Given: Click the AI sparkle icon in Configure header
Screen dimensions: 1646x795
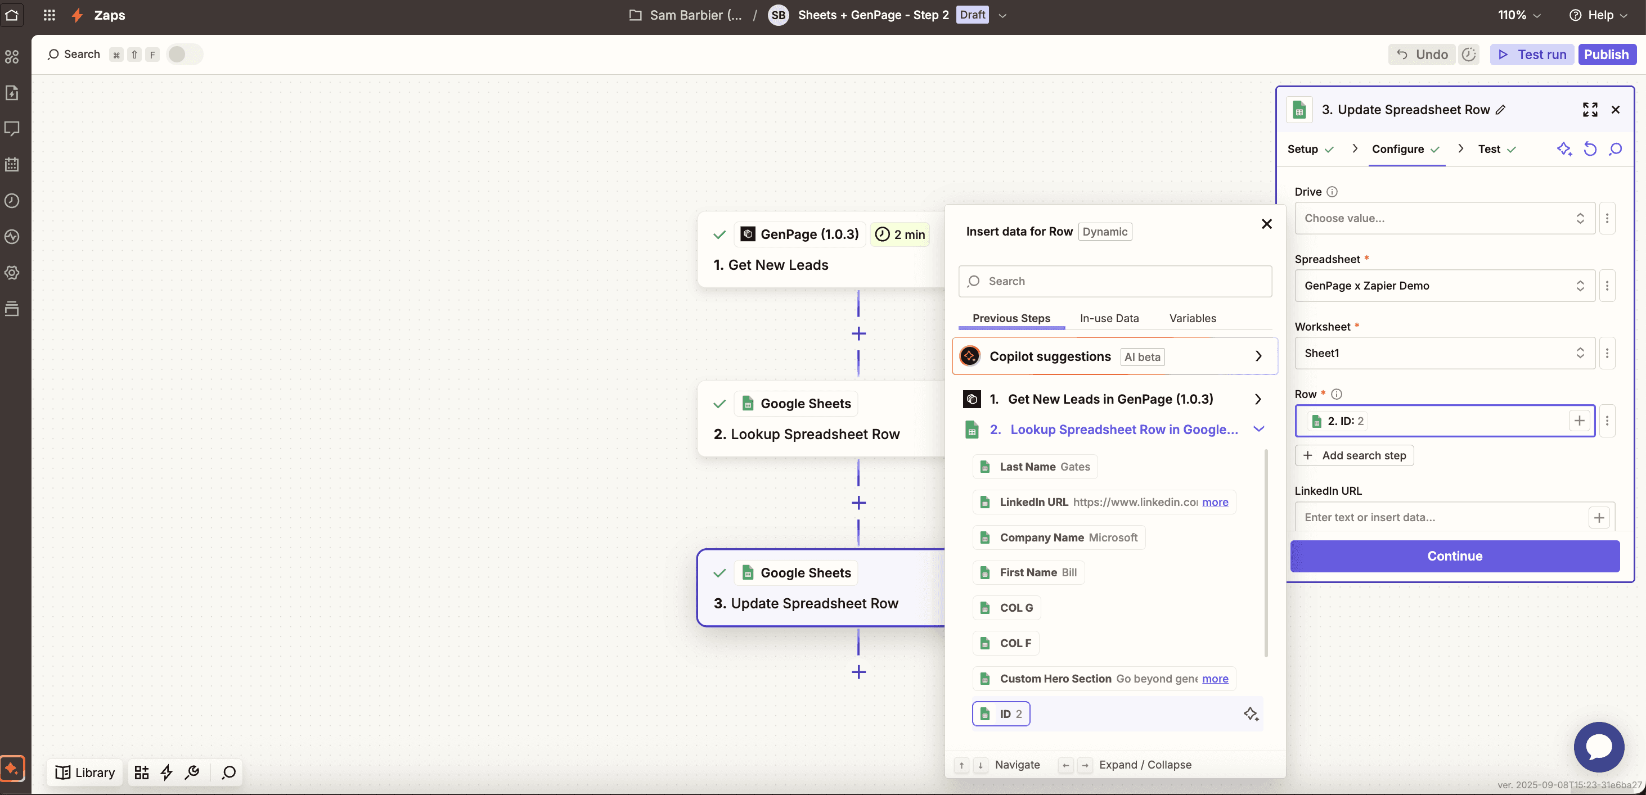Looking at the screenshot, I should (x=1563, y=150).
